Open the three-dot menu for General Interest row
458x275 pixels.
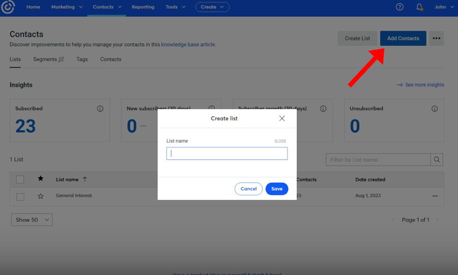(435, 196)
